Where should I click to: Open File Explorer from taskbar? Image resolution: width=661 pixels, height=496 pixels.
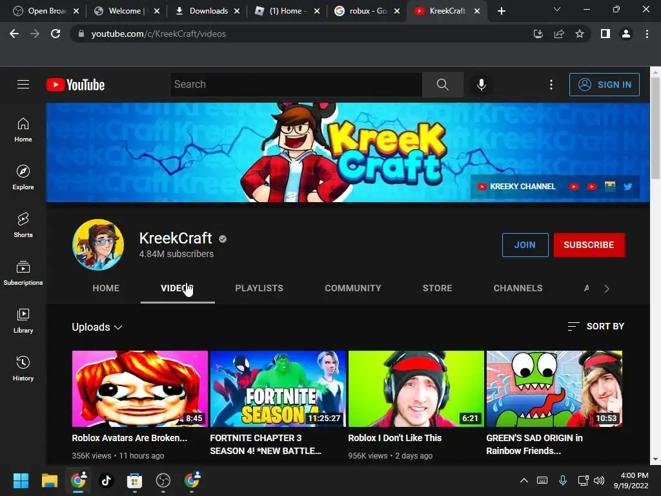point(49,480)
